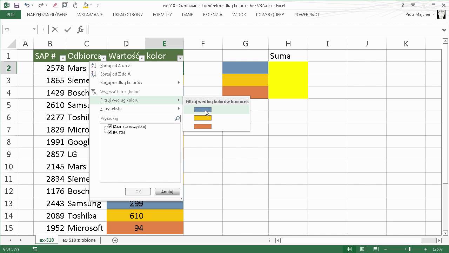Click the fill color paint bucket icon
The image size is (449, 253).
86,5
